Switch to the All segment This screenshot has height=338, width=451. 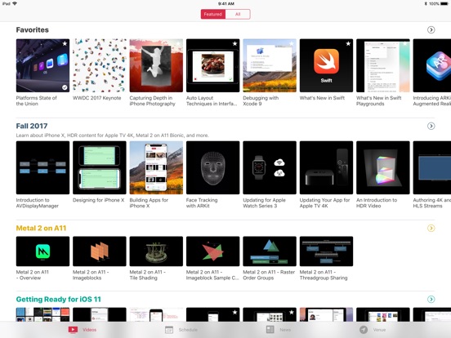pyautogui.click(x=238, y=14)
